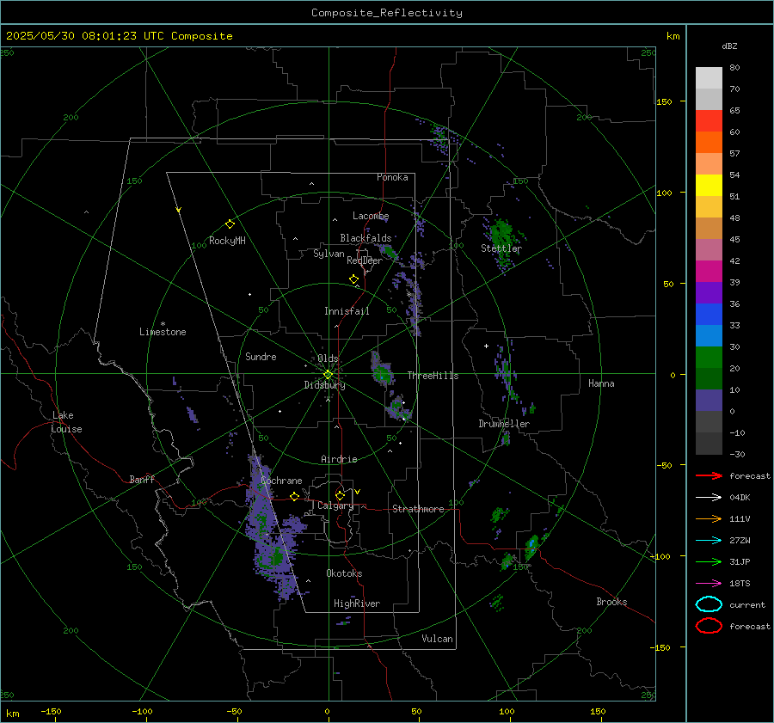This screenshot has height=723, width=774.
Task: Click the Strathmore town label
Action: click(418, 509)
